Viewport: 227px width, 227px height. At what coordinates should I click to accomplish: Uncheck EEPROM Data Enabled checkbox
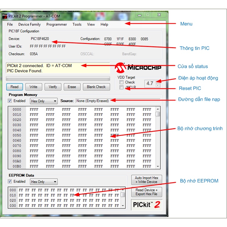point(10,182)
